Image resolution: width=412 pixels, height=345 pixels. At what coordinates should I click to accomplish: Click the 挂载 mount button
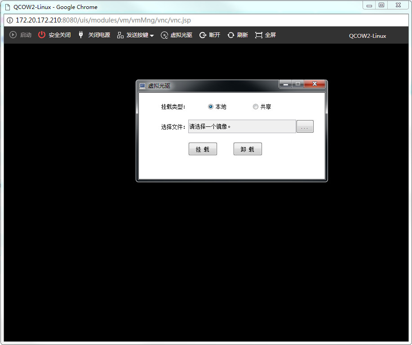(203, 149)
